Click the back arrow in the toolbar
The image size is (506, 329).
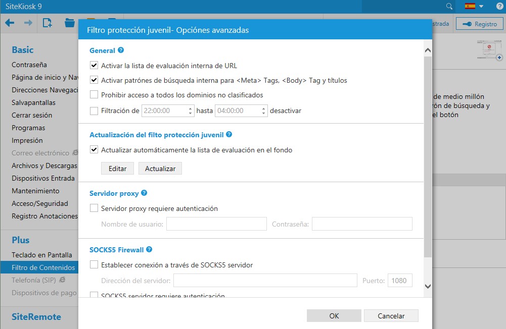pyautogui.click(x=10, y=23)
